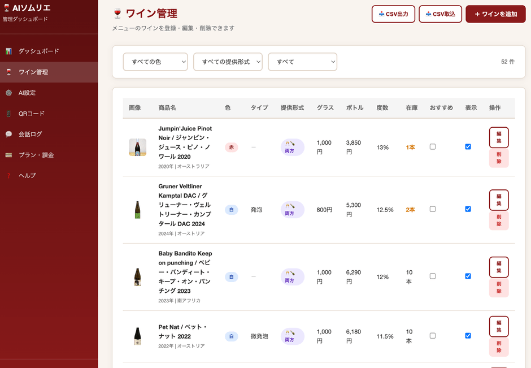Click the 2本 stock value

[x=410, y=210]
